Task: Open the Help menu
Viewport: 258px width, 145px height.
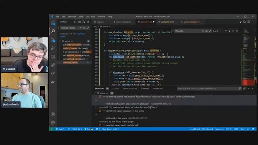Action: pos(110,17)
